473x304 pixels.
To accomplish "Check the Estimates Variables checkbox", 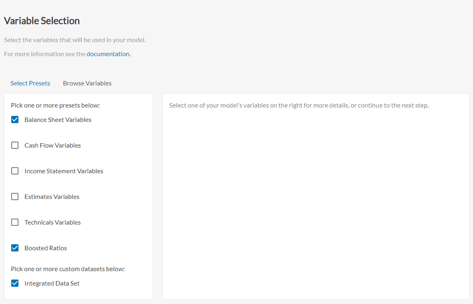I will click(x=15, y=197).
